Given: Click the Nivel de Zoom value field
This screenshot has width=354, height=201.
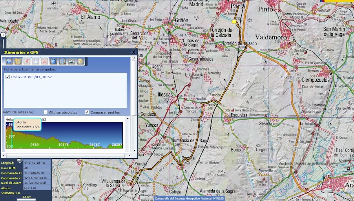Looking at the screenshot, I should click(x=37, y=183).
